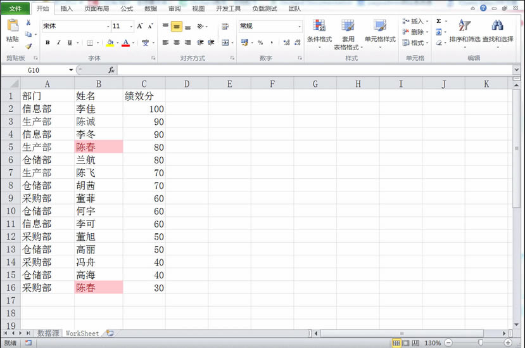Click the merge and center icon
Viewport: 525px width, 348px height.
[x=225, y=42]
